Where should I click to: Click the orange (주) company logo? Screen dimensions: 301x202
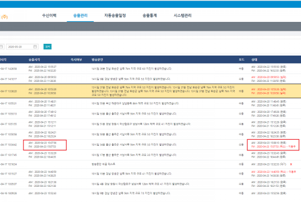[4, 17]
